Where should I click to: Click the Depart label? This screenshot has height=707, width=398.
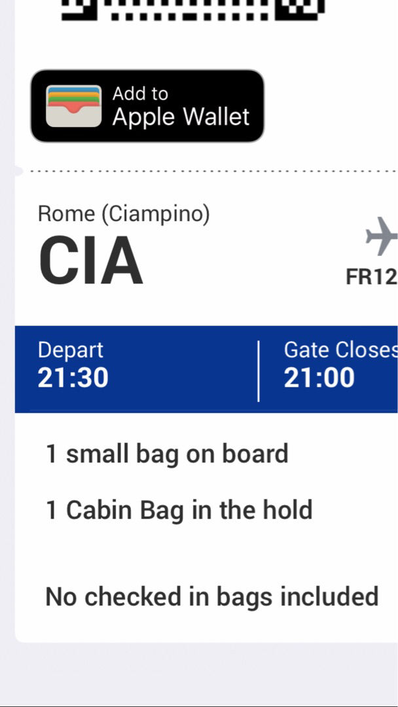(70, 350)
